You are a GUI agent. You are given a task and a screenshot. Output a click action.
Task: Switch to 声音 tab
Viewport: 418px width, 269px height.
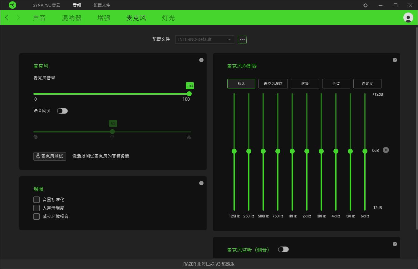pyautogui.click(x=39, y=18)
